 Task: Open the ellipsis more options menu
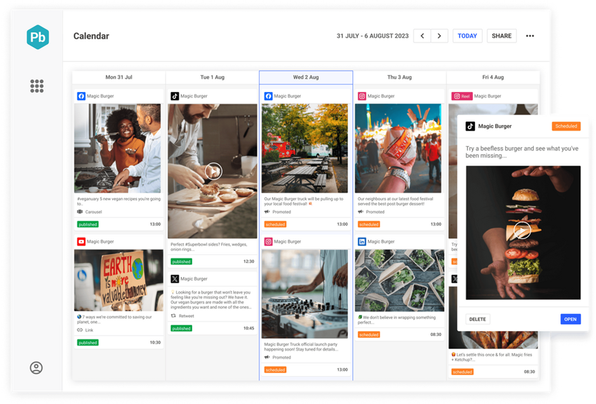(x=530, y=36)
